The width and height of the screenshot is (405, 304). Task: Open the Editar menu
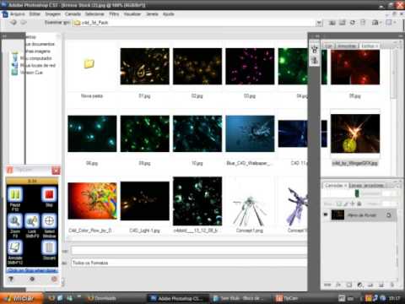(x=35, y=14)
